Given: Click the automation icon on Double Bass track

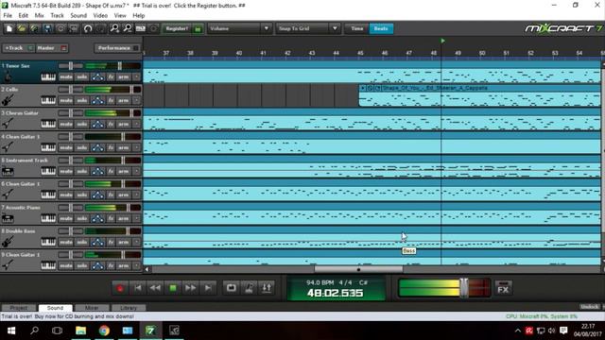Looking at the screenshot, I should click(x=97, y=242).
